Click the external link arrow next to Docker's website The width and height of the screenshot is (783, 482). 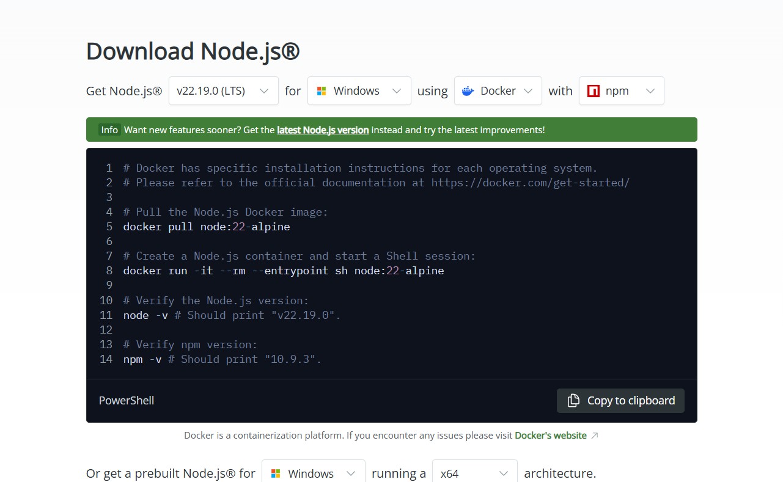coord(595,436)
